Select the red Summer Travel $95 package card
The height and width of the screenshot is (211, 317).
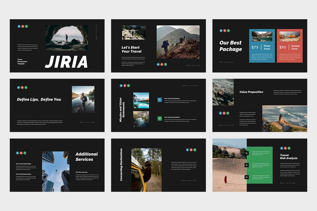(289, 46)
